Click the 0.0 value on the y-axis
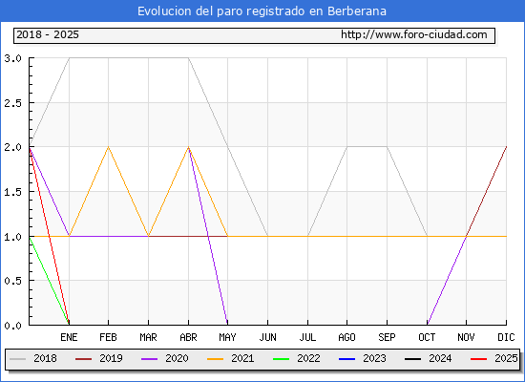Screen dimensions: 525x382 click(x=12, y=326)
